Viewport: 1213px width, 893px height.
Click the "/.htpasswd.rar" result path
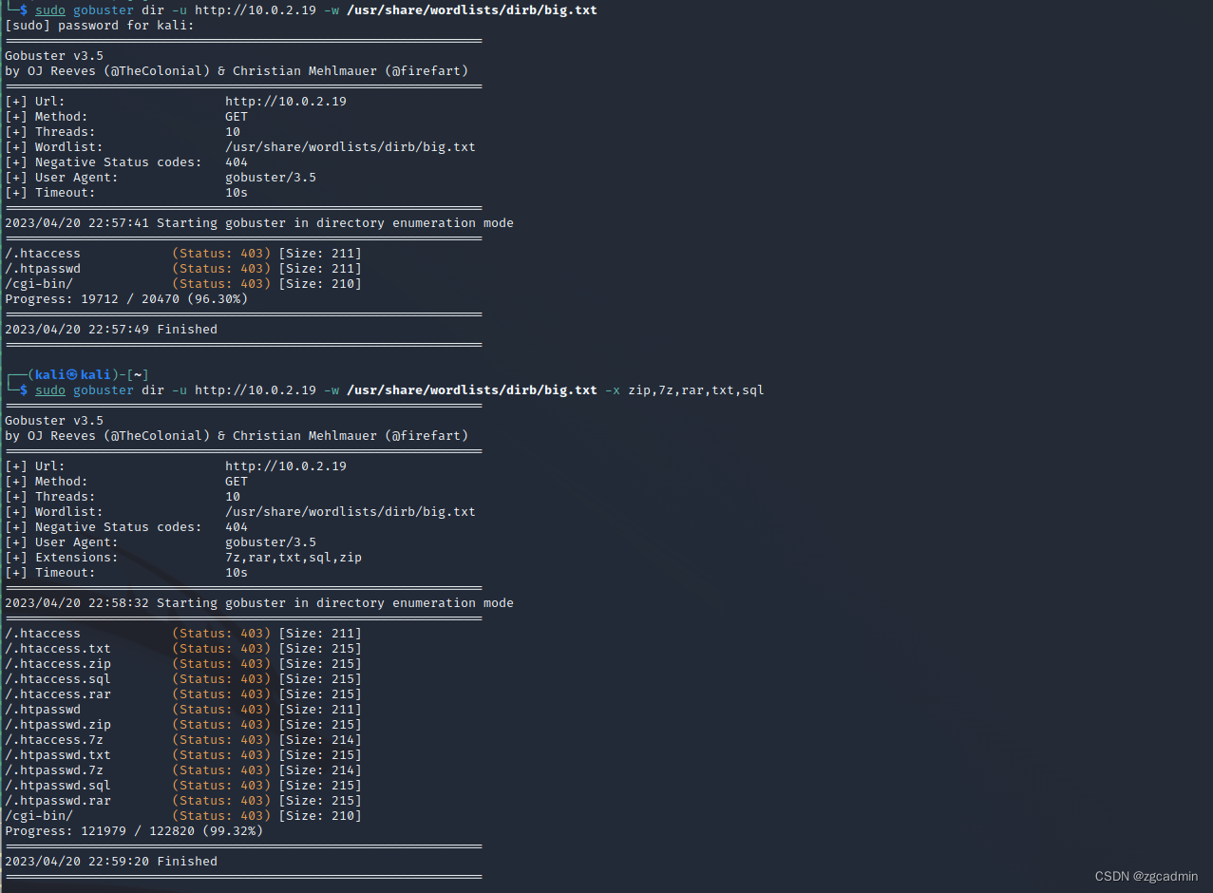pyautogui.click(x=58, y=801)
